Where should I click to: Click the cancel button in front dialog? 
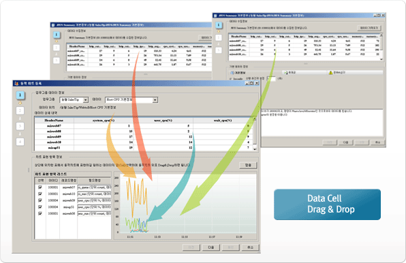[x=250, y=247]
